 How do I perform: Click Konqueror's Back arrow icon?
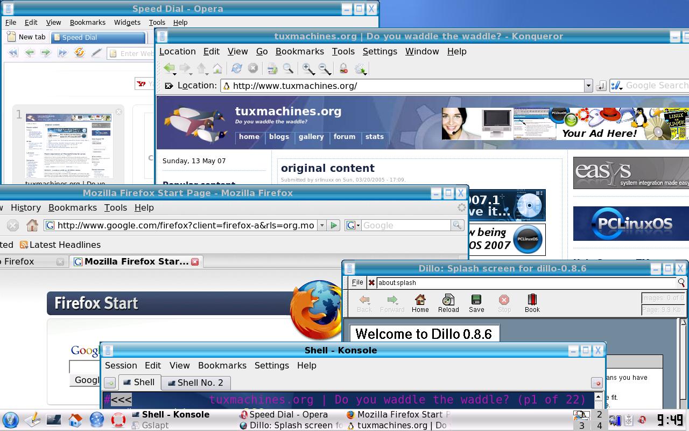tap(168, 68)
